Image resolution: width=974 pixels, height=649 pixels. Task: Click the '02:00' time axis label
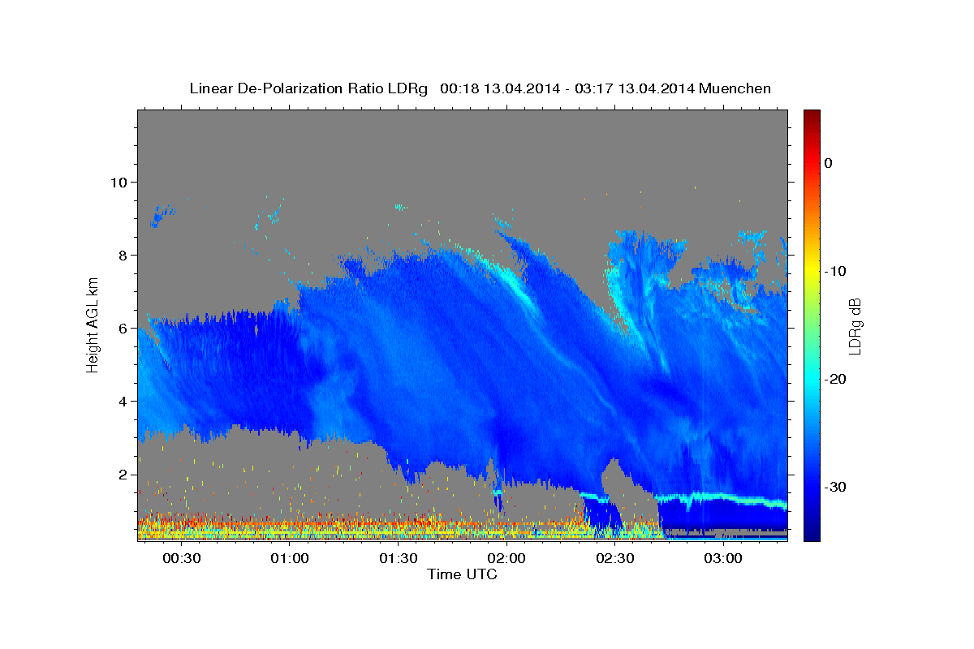tap(506, 559)
